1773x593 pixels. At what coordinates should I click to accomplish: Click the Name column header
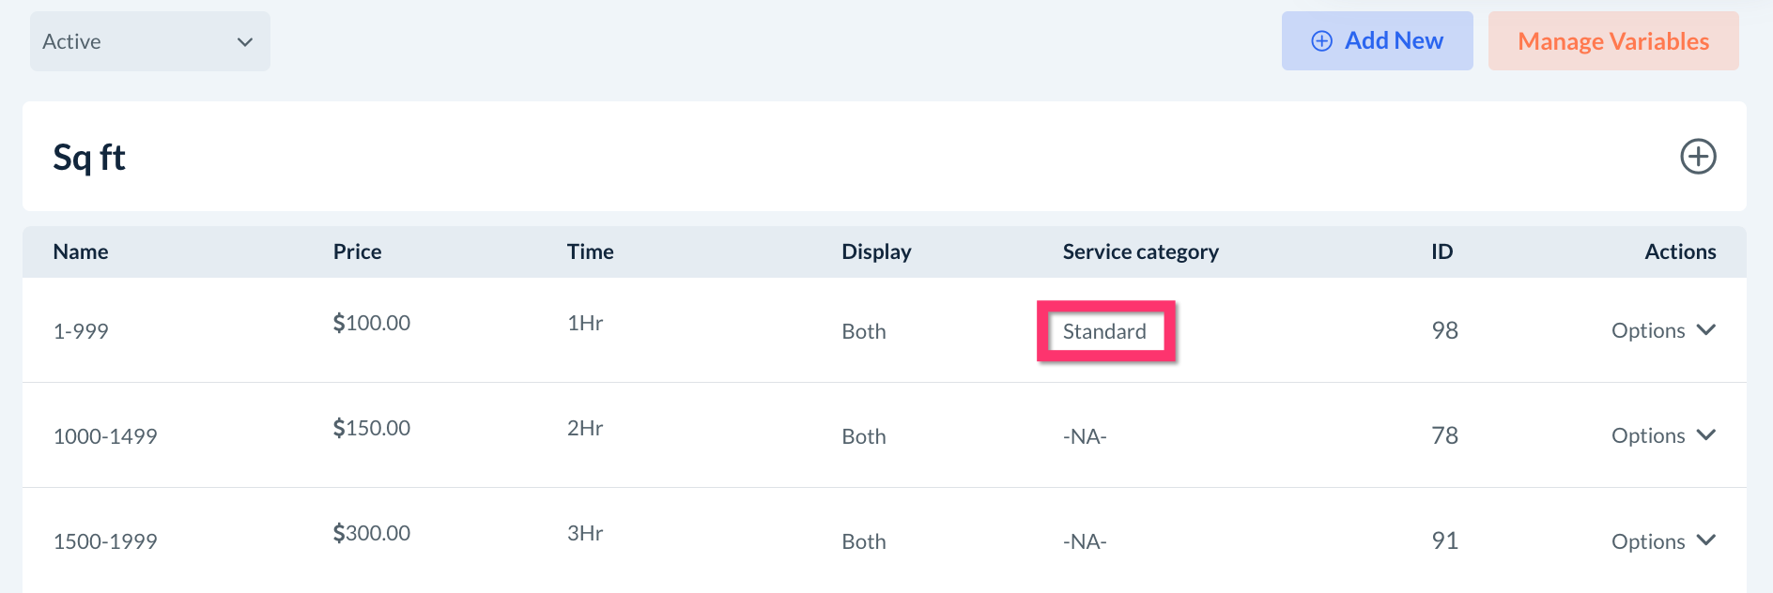tap(81, 251)
